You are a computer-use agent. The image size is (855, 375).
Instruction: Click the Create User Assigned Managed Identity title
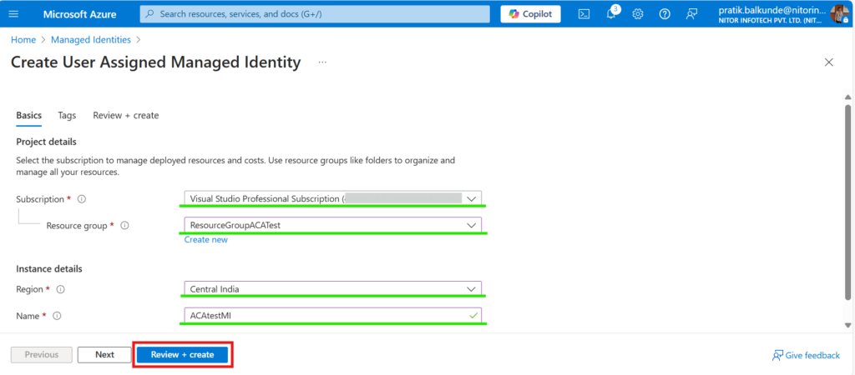[x=156, y=62]
